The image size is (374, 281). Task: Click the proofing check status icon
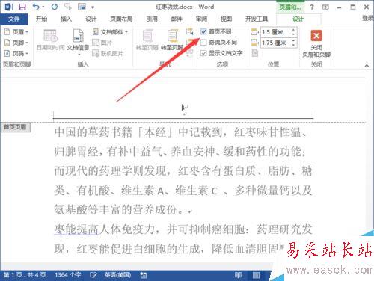click(93, 275)
